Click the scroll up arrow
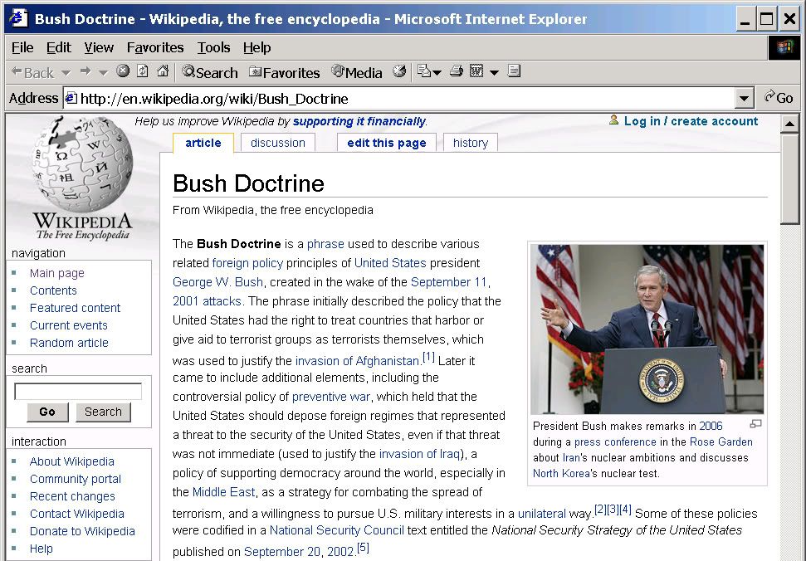Image resolution: width=806 pixels, height=561 pixels. click(x=789, y=124)
